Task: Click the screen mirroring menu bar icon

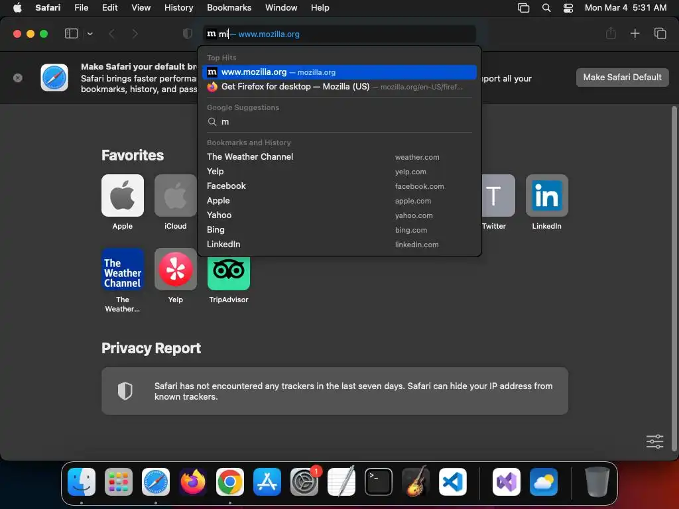Action: (x=524, y=7)
